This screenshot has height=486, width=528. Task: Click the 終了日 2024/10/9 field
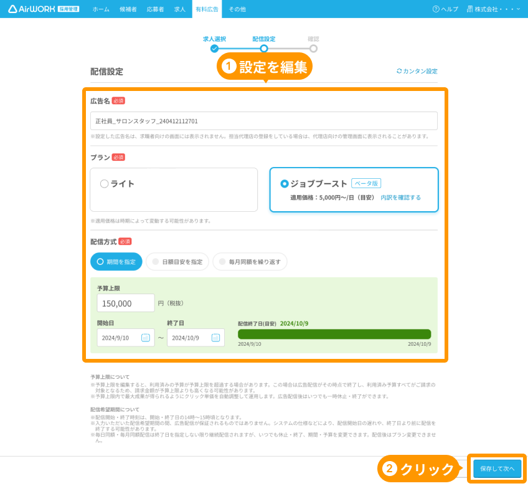[196, 337]
